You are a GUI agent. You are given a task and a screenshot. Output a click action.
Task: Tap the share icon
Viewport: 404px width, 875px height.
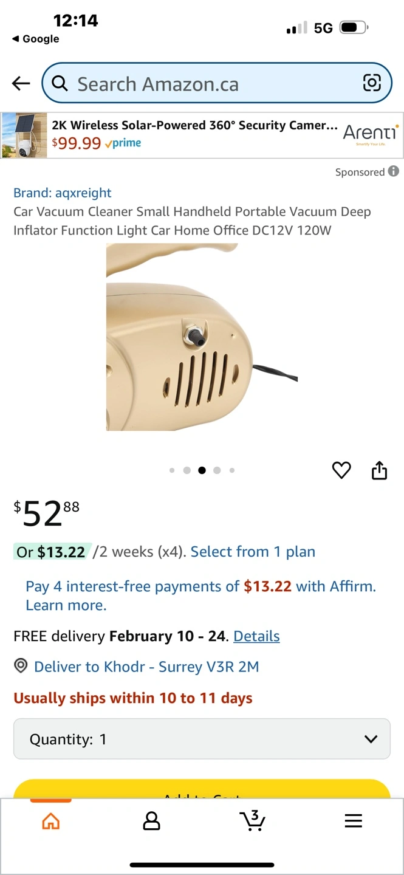click(379, 470)
